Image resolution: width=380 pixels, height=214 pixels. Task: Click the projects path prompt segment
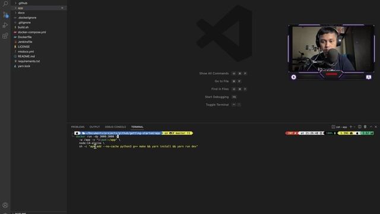(x=121, y=133)
